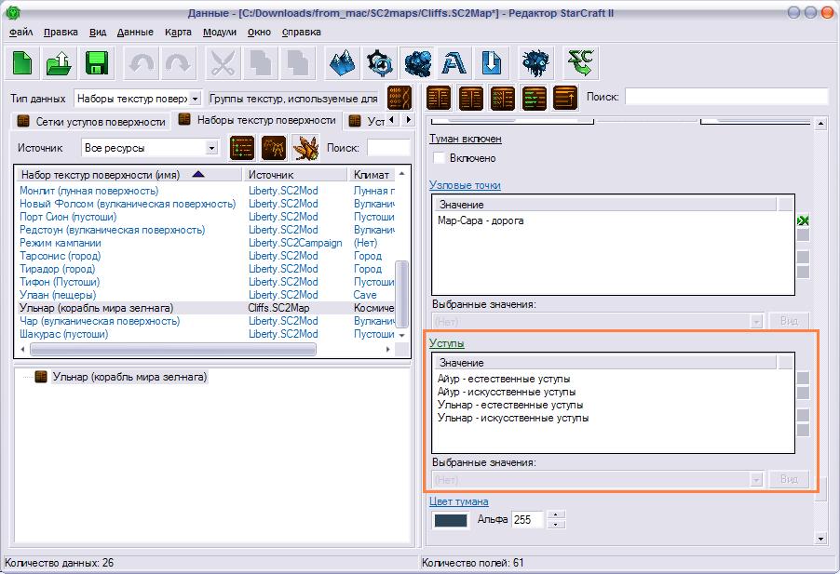Viewport: 840px width, 574px height.
Task: Click the tab scroll right arrow
Action: pyautogui.click(x=409, y=120)
